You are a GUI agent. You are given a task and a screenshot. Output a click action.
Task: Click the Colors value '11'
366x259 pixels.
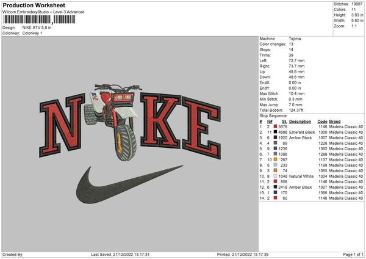pyautogui.click(x=353, y=10)
